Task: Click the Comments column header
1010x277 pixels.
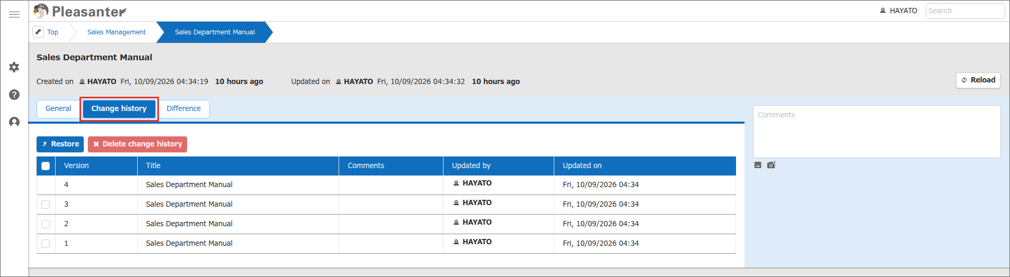Action: (391, 165)
